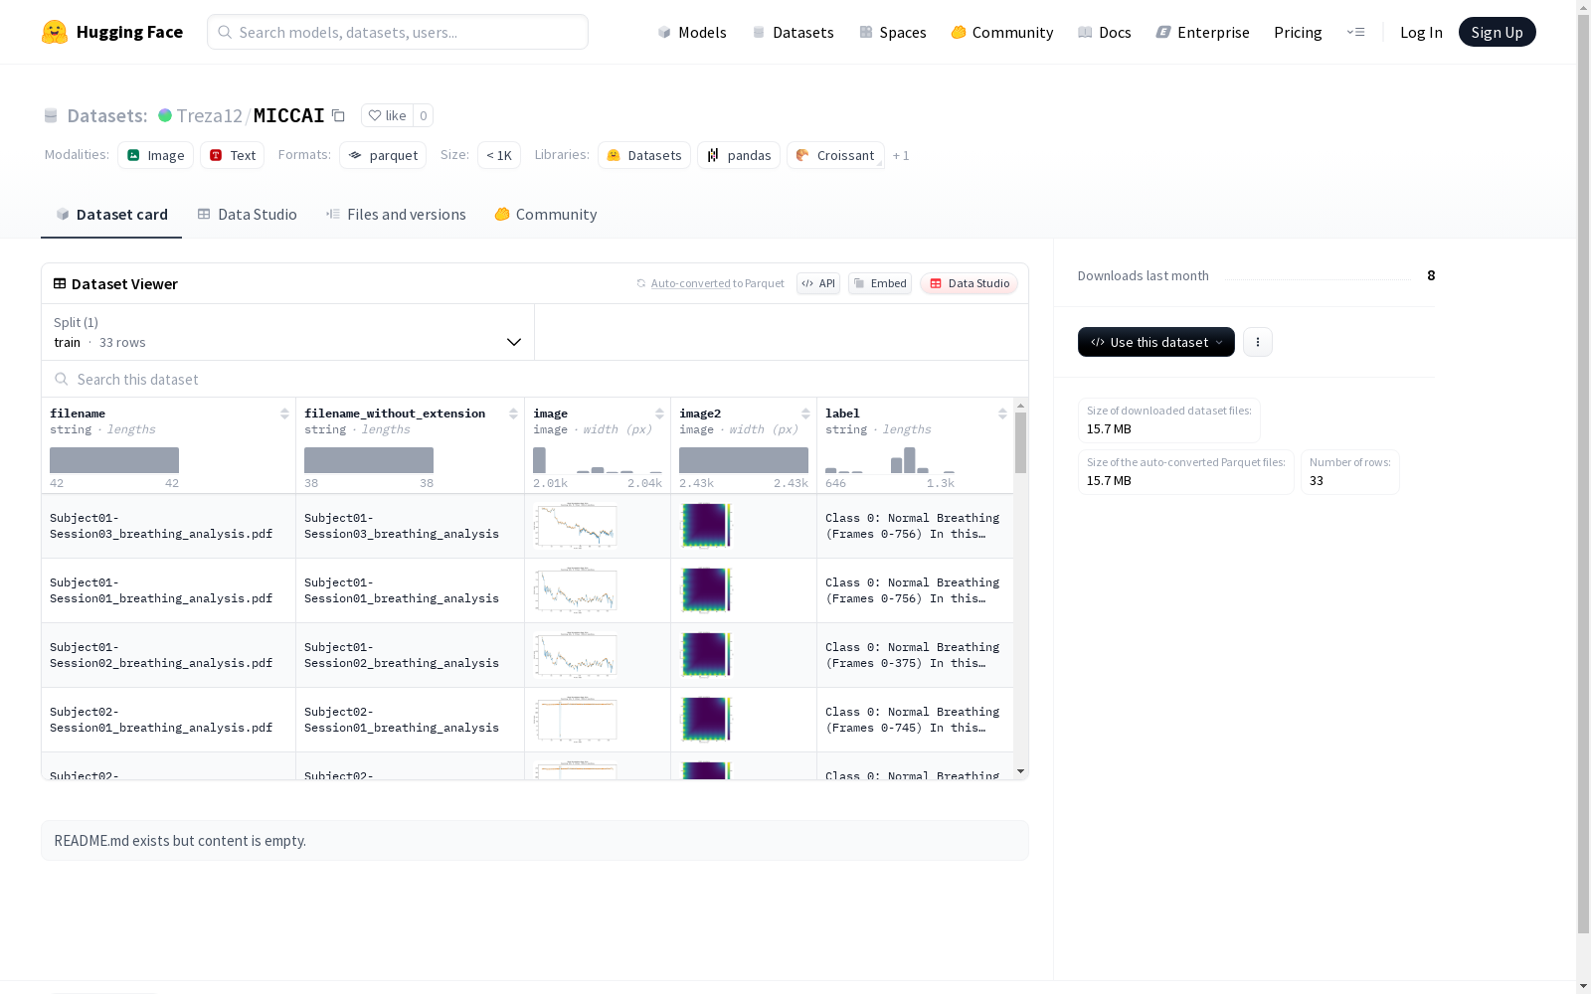
Task: Select the Croissant library tag
Action: 835,155
